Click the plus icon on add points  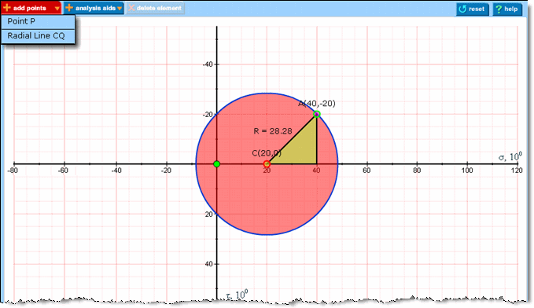tap(6, 8)
